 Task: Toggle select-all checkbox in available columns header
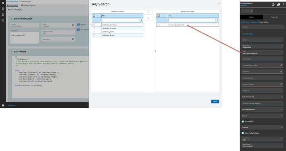[94, 16]
